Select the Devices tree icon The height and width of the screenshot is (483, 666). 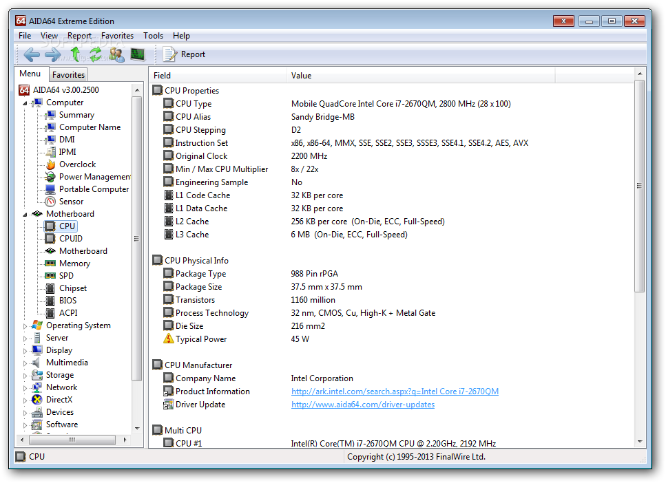[37, 412]
